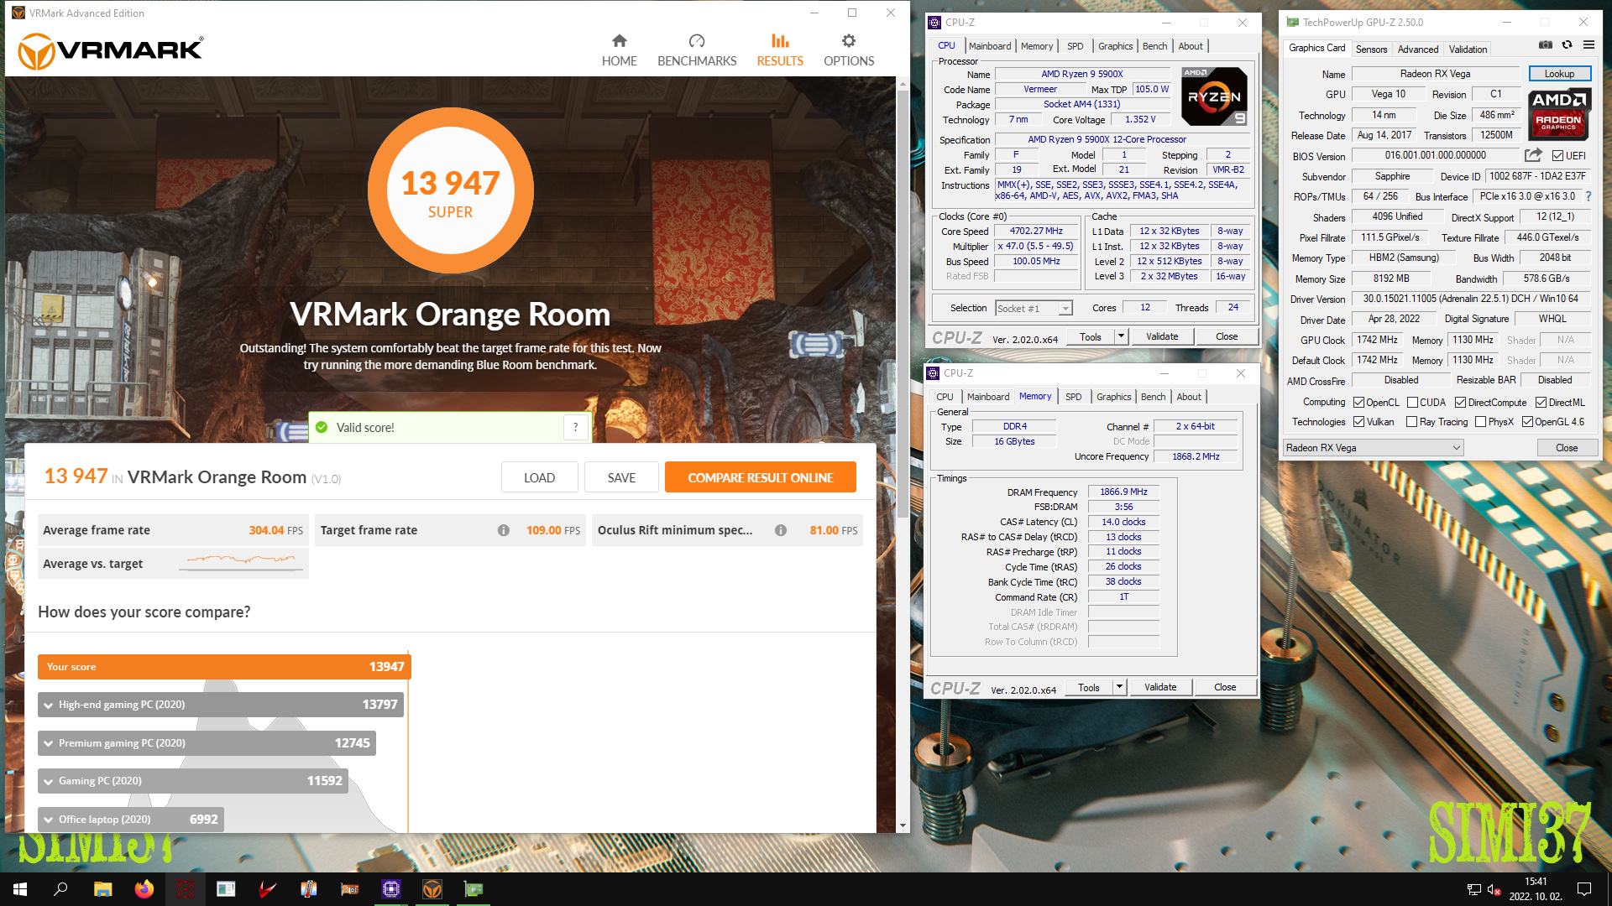
Task: Switch to Sensors tab in GPU-Z
Action: (1371, 49)
